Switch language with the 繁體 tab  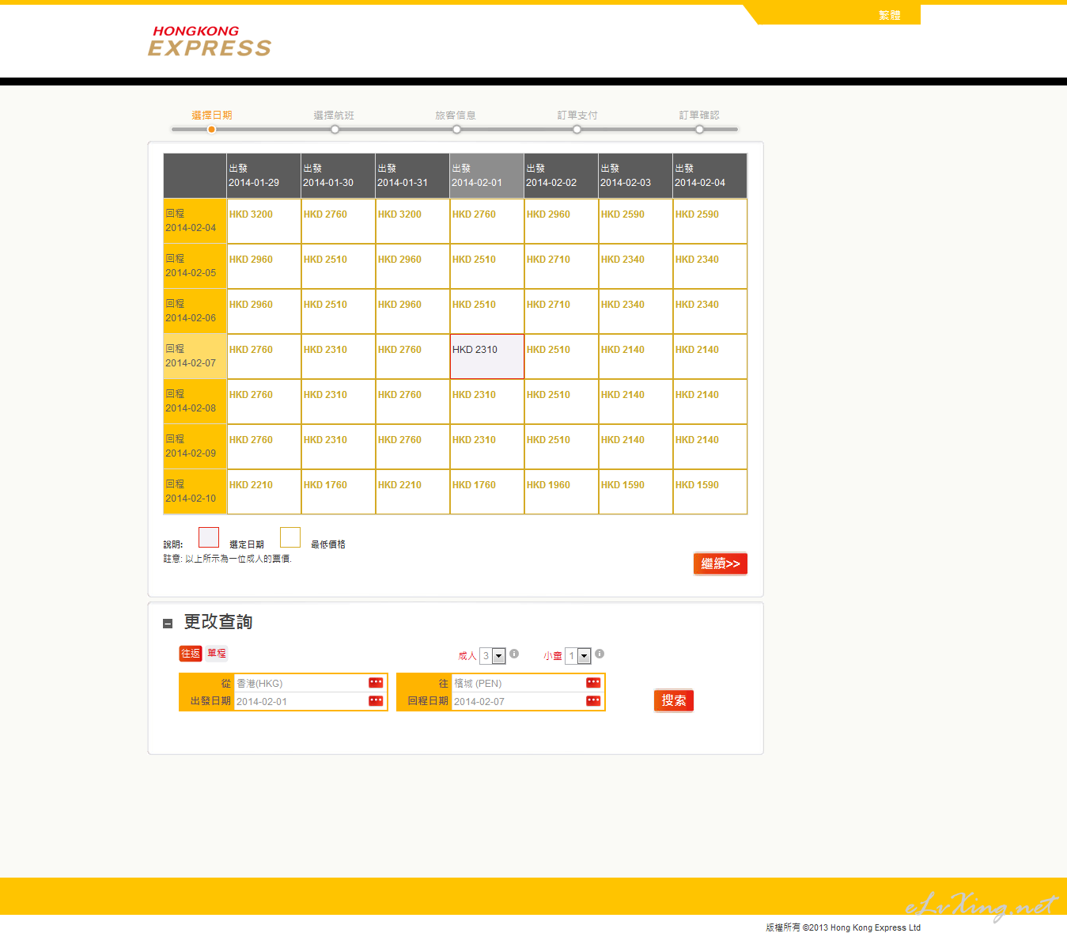point(889,15)
